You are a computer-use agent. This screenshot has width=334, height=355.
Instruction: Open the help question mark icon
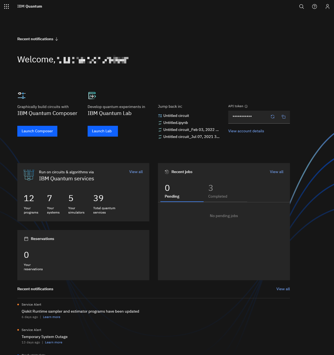click(315, 6)
